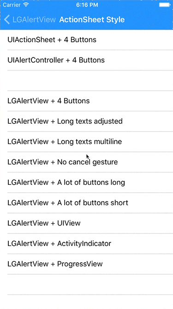Select LGAlertView + 4 Buttons

point(87,101)
